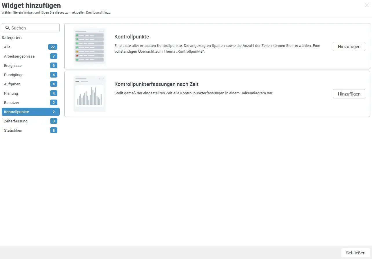Close the dialog with the X icon
Viewport: 372px width, 259px height.
tap(366, 5)
